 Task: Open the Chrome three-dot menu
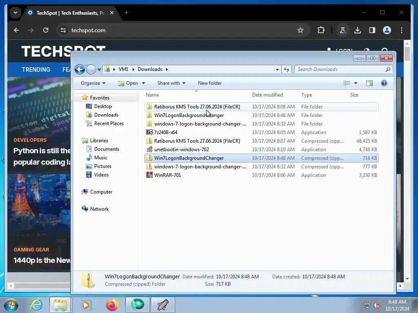402,30
